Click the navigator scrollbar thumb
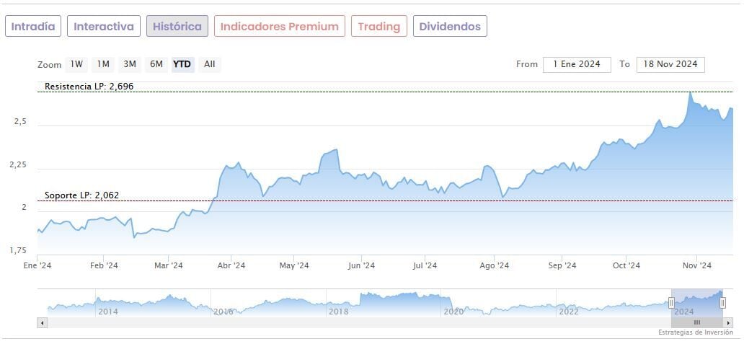This screenshot has width=744, height=344. coord(697,322)
